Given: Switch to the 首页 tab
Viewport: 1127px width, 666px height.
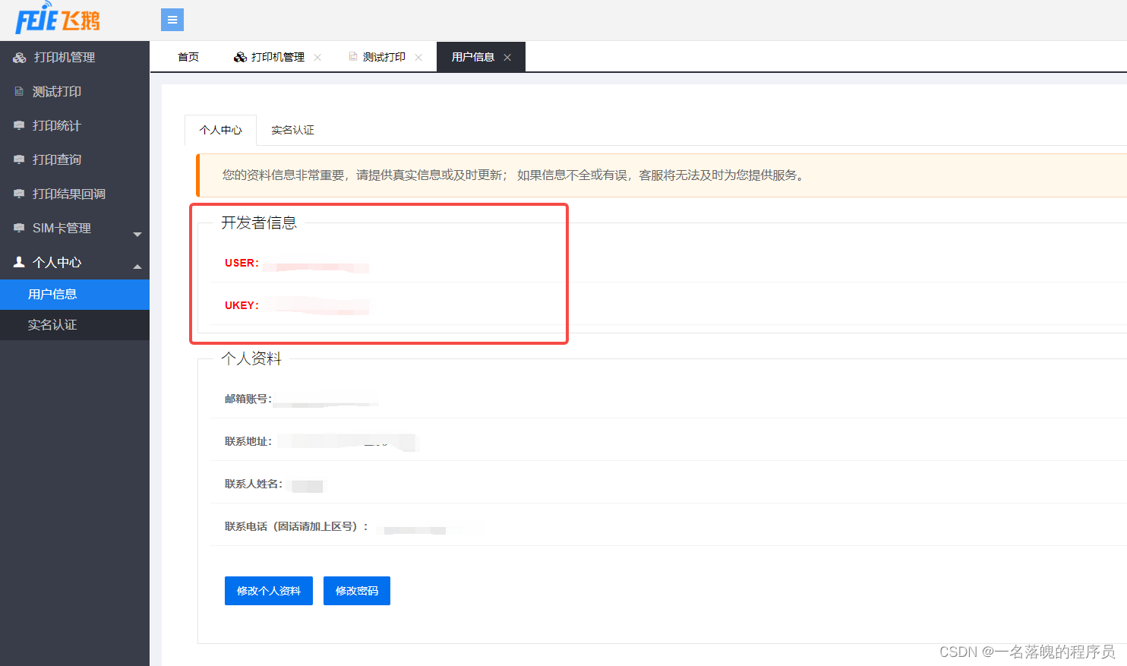Looking at the screenshot, I should (188, 57).
